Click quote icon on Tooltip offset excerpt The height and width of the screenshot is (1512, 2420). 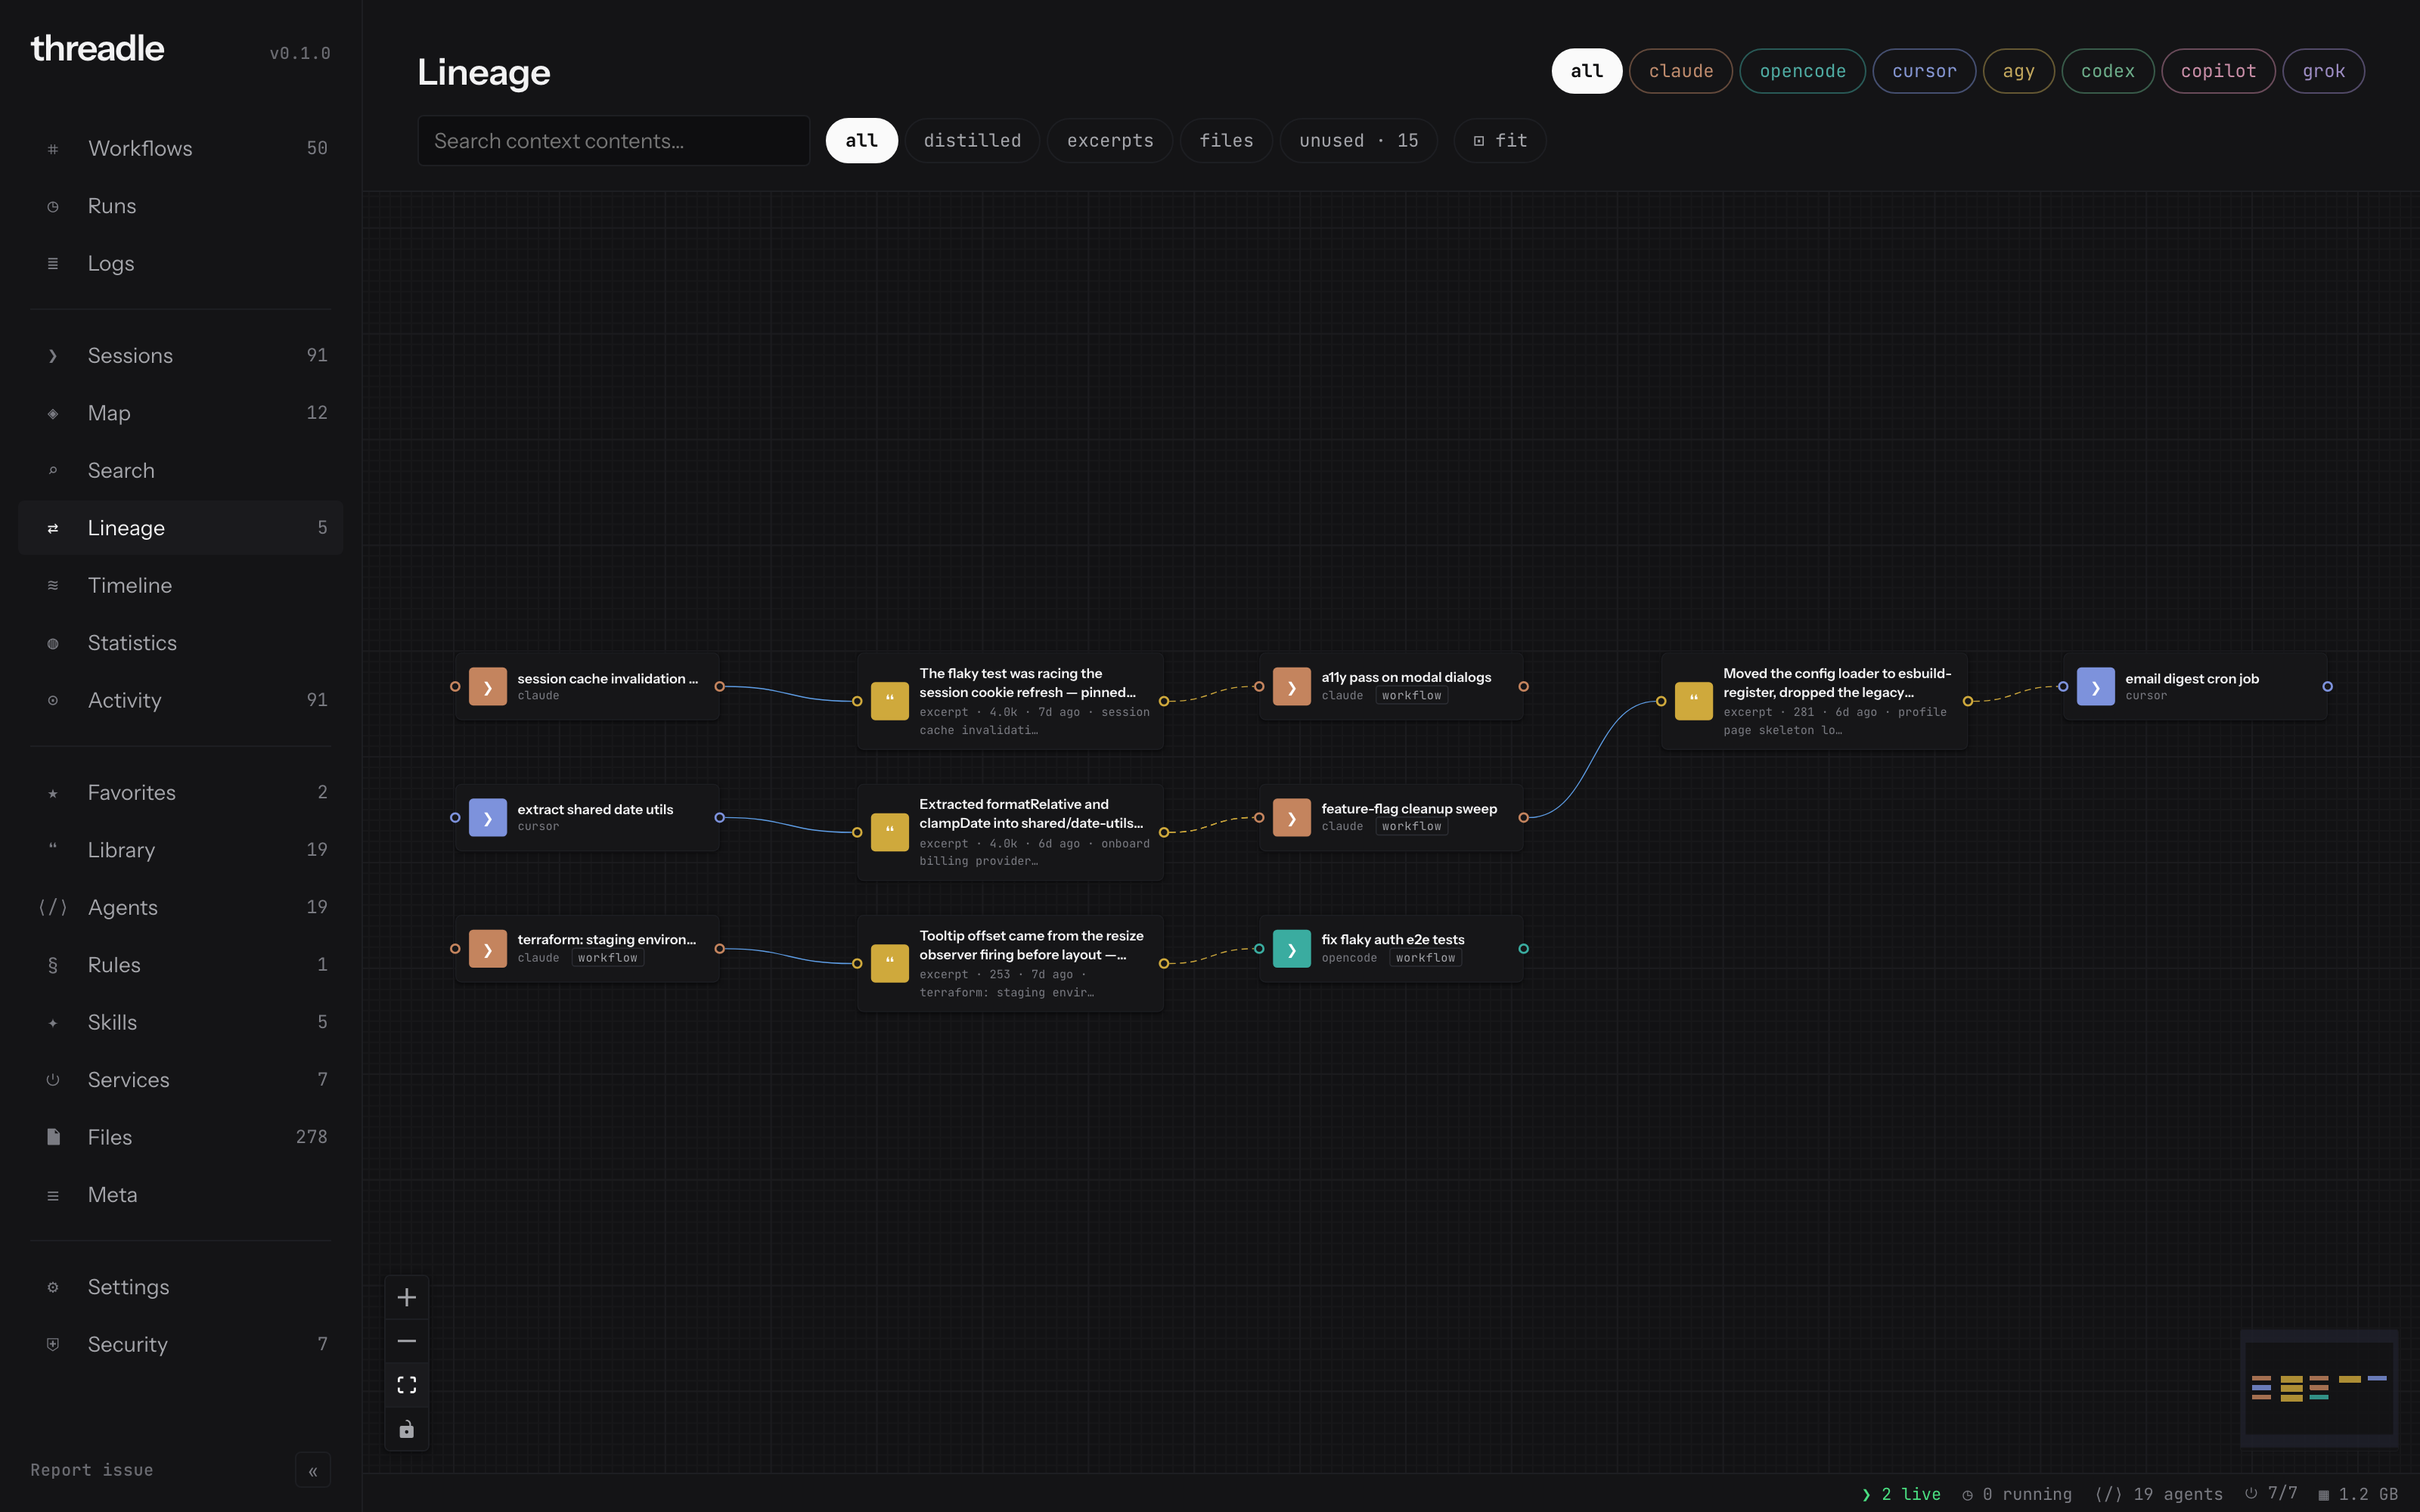pos(889,963)
